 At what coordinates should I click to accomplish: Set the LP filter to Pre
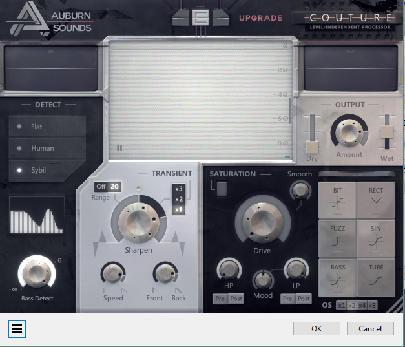coord(287,299)
